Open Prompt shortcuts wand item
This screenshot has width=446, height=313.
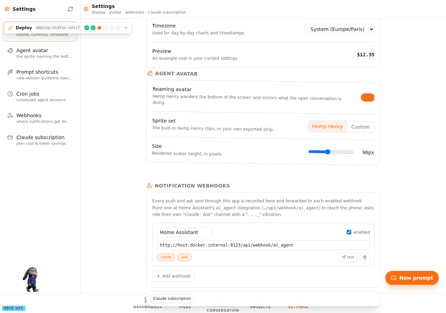tap(40, 74)
